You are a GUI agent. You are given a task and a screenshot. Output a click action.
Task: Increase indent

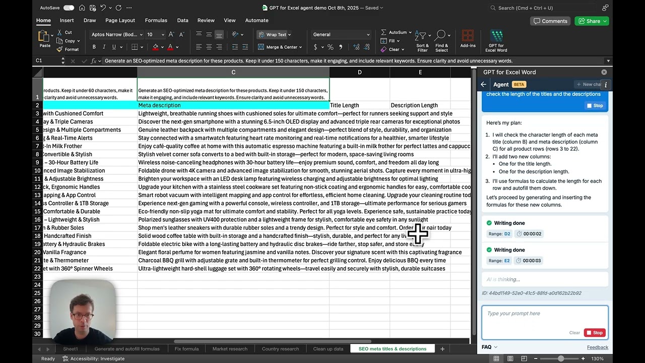coord(244,47)
